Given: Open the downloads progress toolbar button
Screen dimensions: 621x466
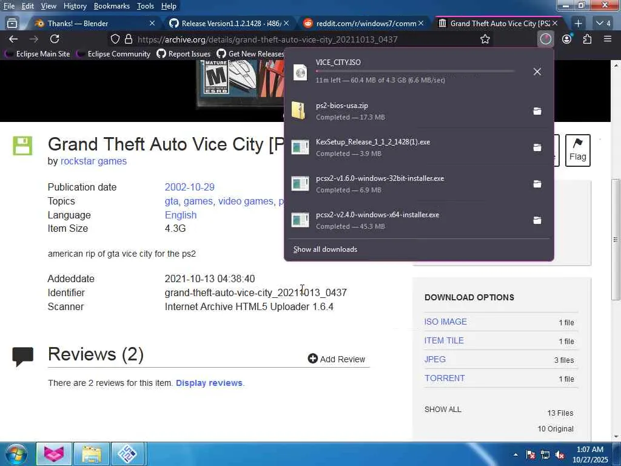Looking at the screenshot, I should [546, 39].
